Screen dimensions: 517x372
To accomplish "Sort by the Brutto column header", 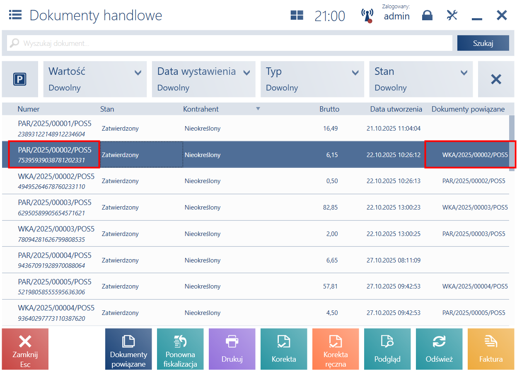I will (329, 109).
